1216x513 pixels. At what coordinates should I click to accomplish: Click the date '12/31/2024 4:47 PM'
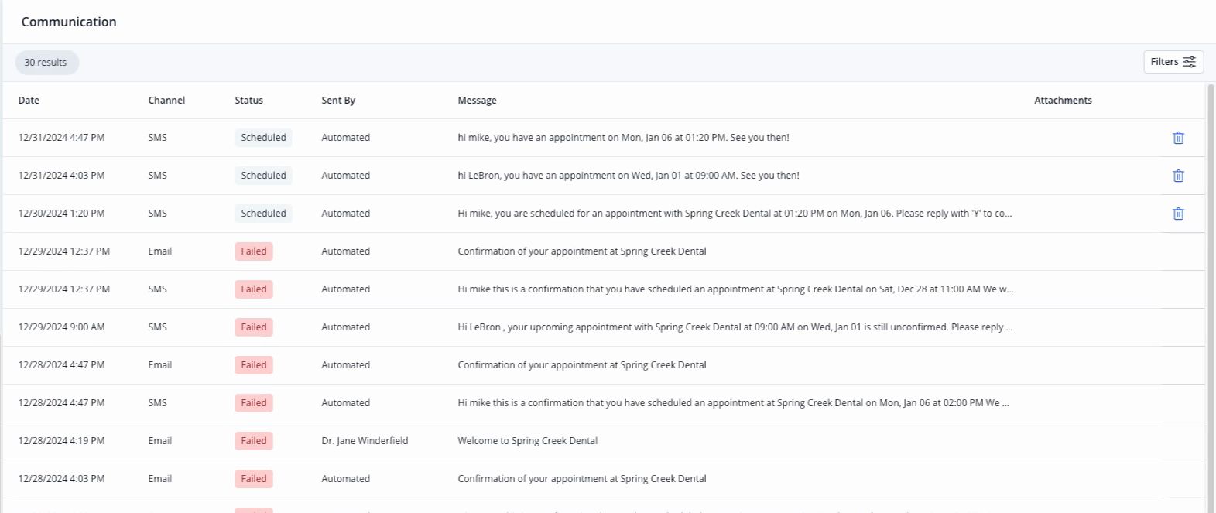[61, 138]
